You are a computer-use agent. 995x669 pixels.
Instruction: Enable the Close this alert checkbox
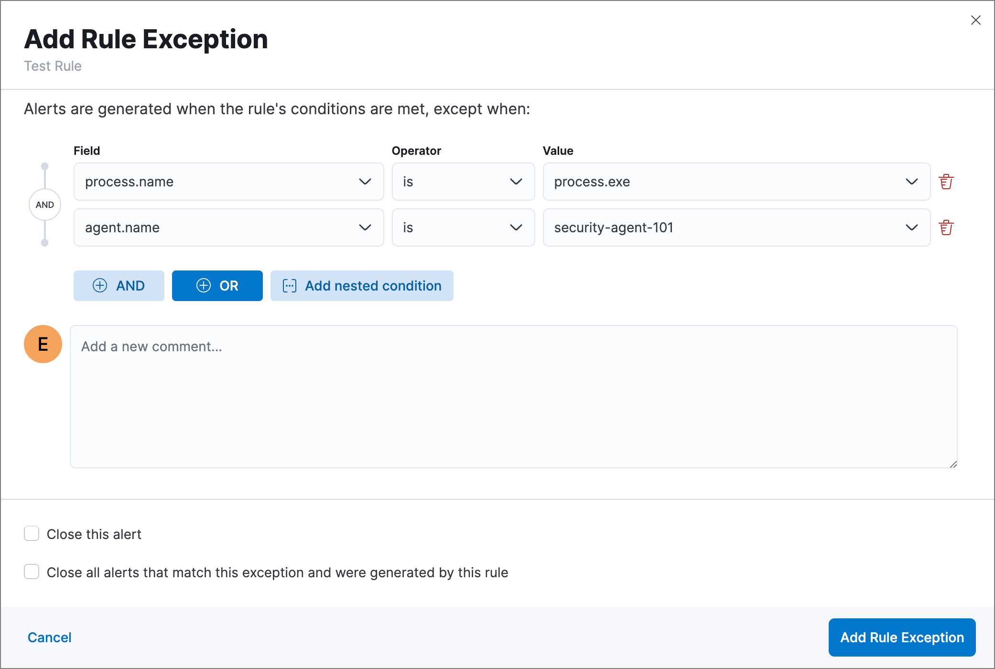(x=31, y=533)
